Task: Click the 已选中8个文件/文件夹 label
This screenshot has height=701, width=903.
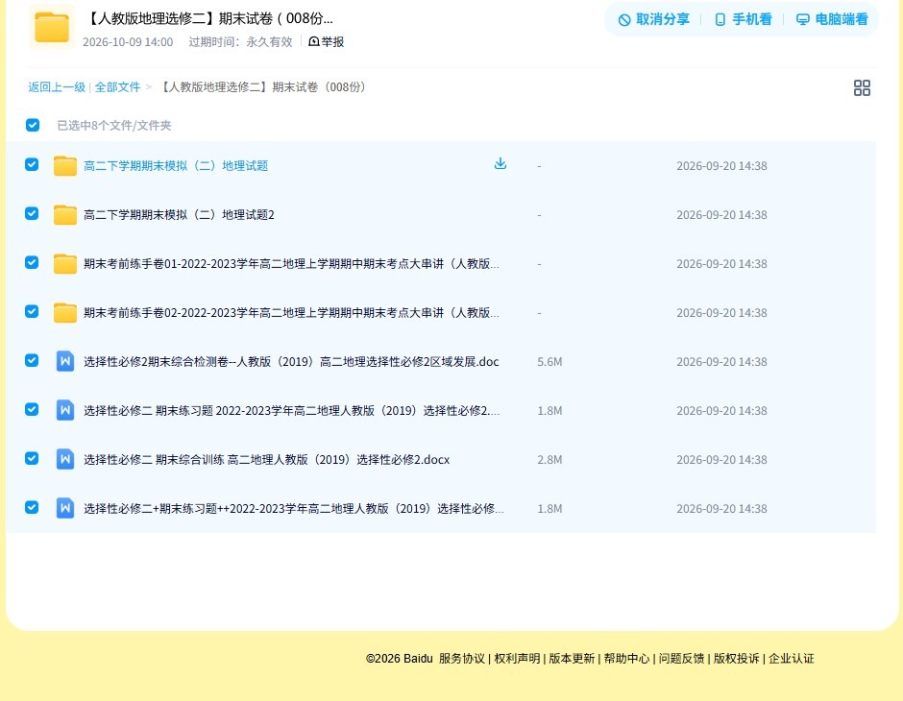Action: point(114,126)
